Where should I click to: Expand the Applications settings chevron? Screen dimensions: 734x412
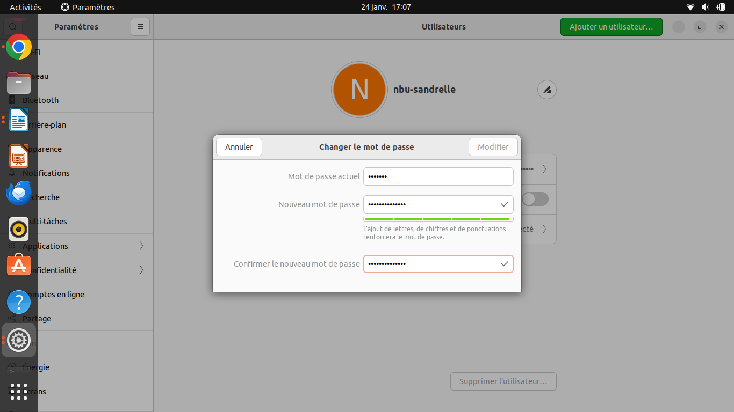pos(141,246)
